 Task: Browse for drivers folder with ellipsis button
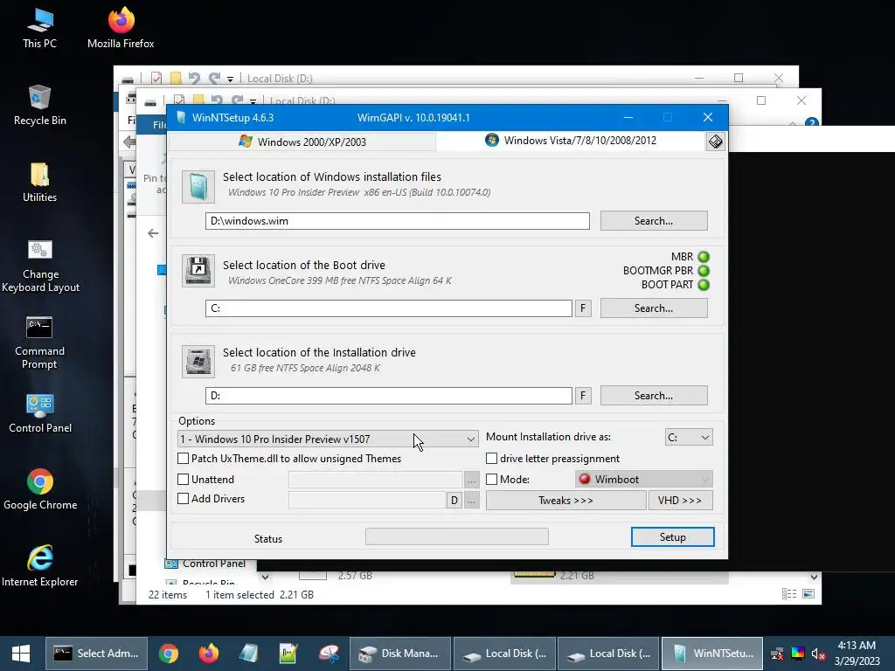click(471, 501)
